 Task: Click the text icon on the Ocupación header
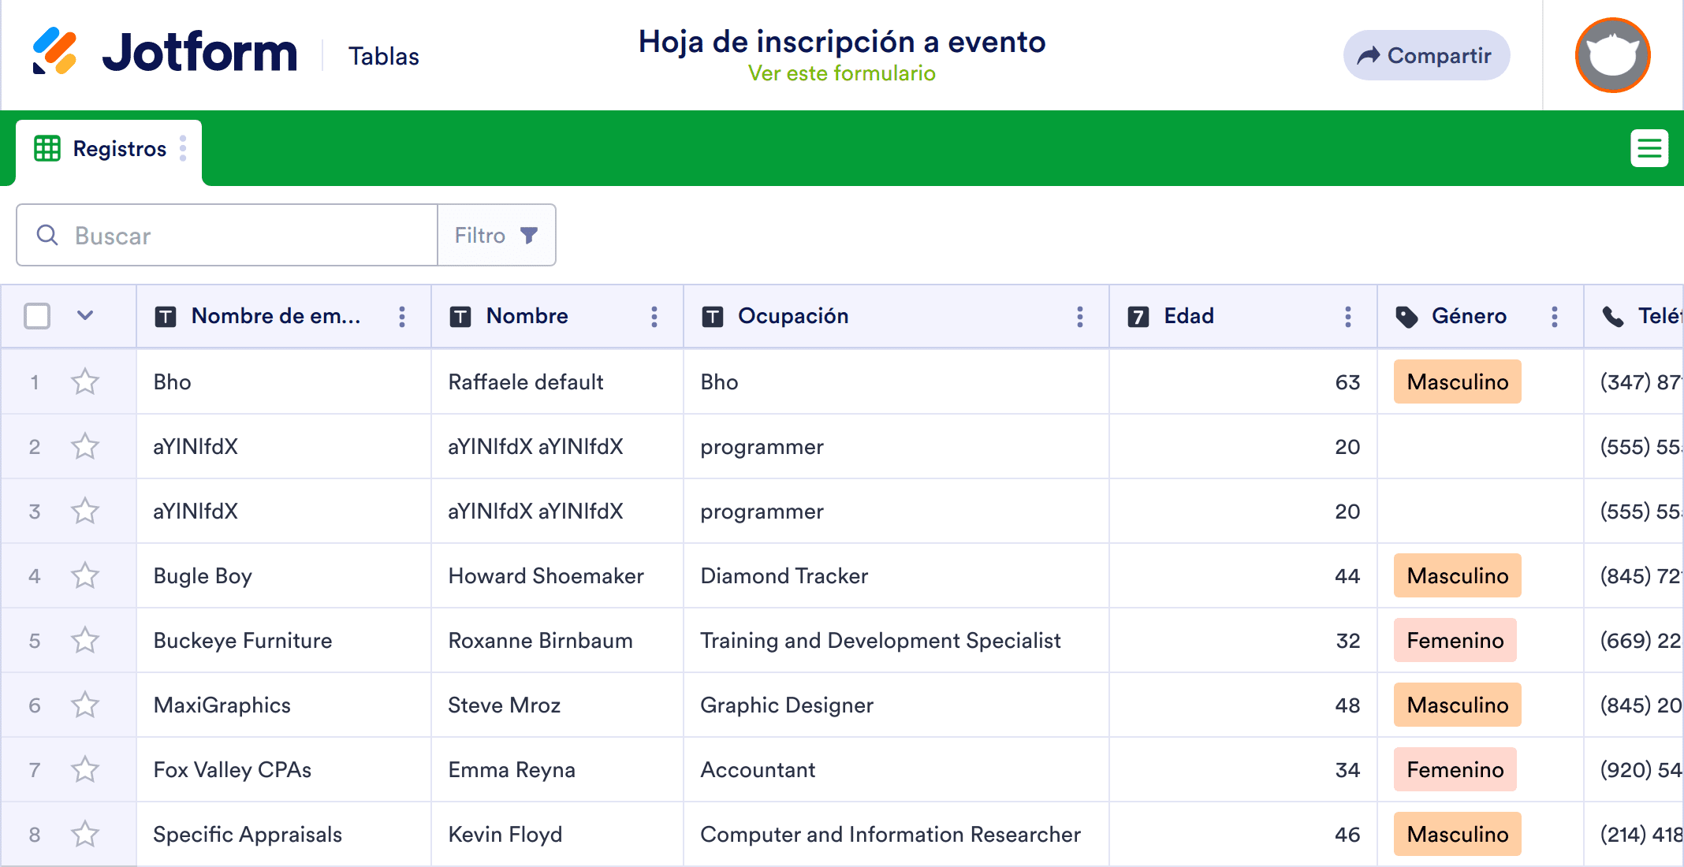pyautogui.click(x=712, y=316)
